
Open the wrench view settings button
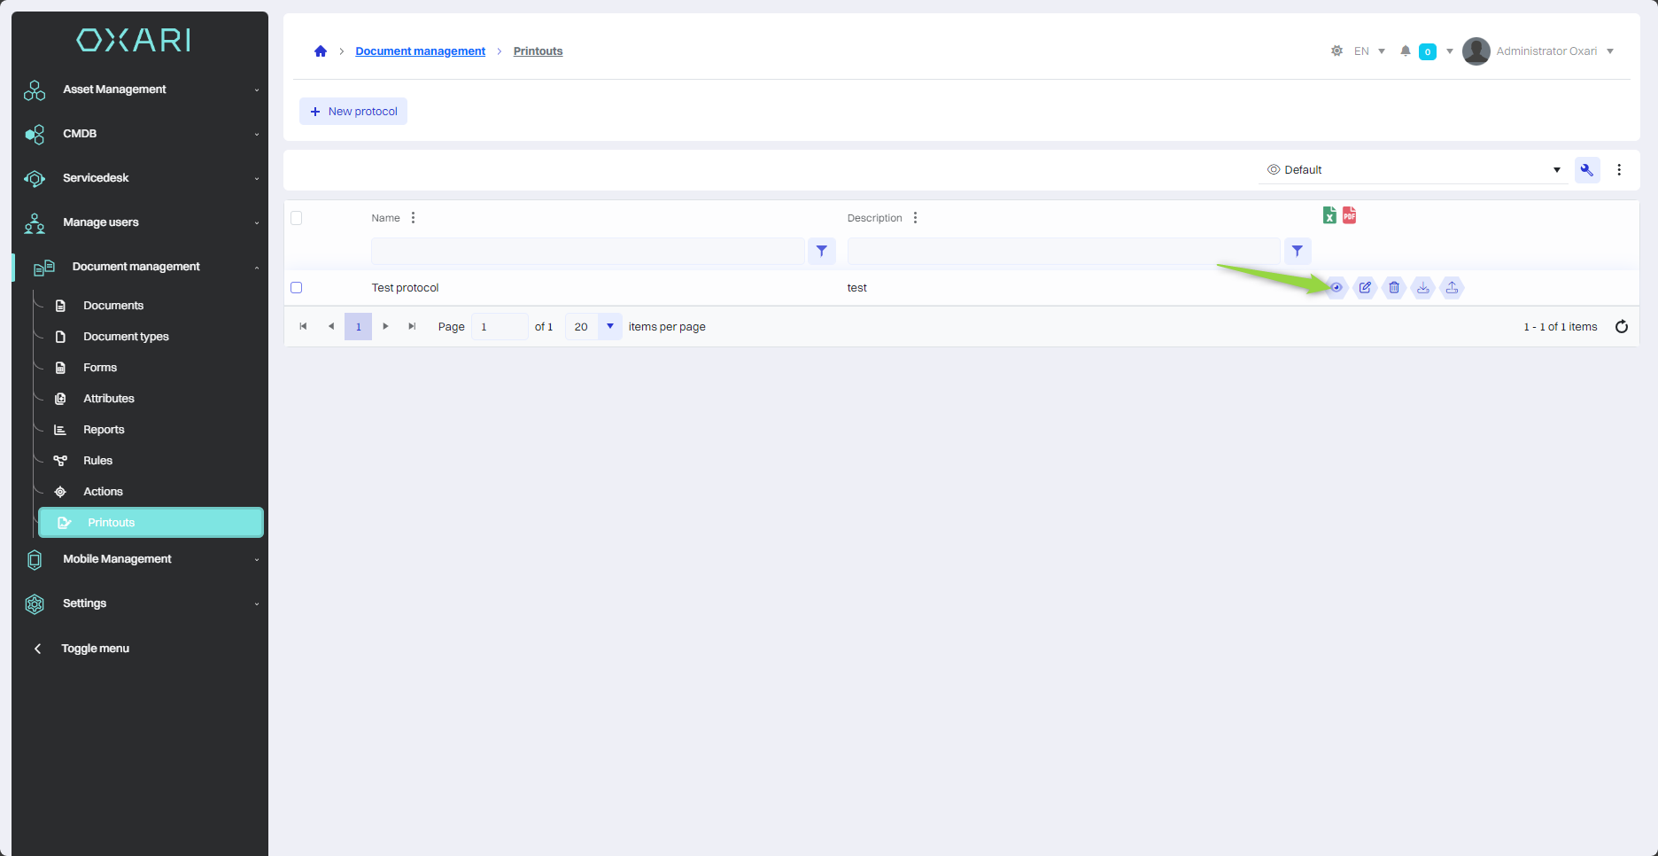tap(1587, 170)
